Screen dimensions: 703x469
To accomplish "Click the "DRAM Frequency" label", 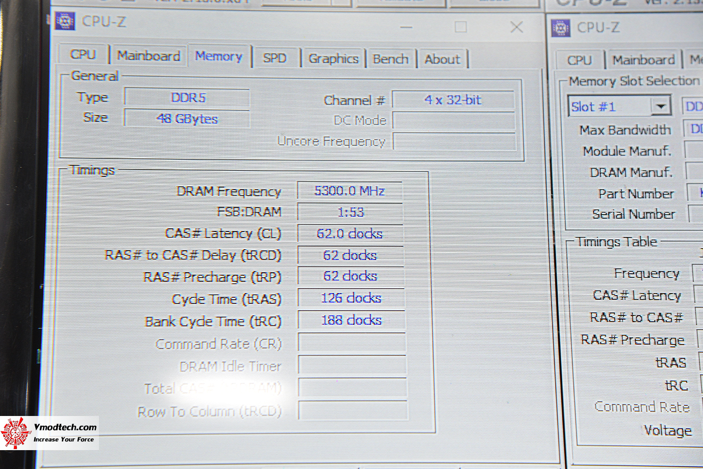I will [229, 191].
